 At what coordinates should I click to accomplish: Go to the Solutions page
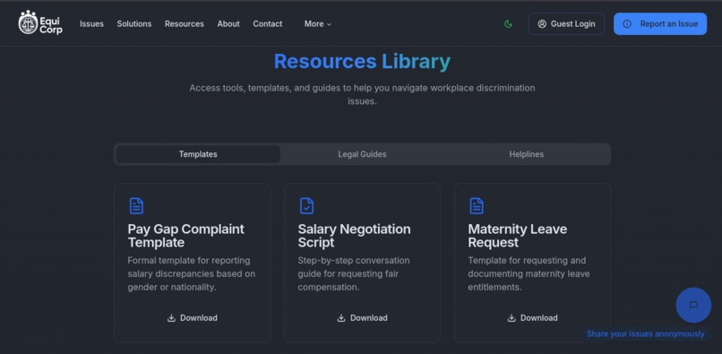134,24
